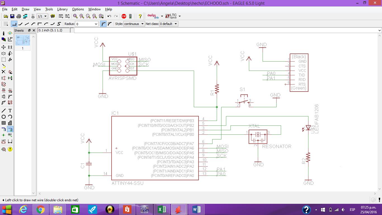This screenshot has height=215, width=382.
Task: Enable round miter wire joints
Action: point(103,24)
